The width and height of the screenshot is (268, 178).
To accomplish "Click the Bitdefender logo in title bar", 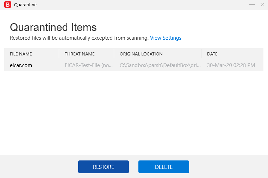I will pyautogui.click(x=7, y=5).
